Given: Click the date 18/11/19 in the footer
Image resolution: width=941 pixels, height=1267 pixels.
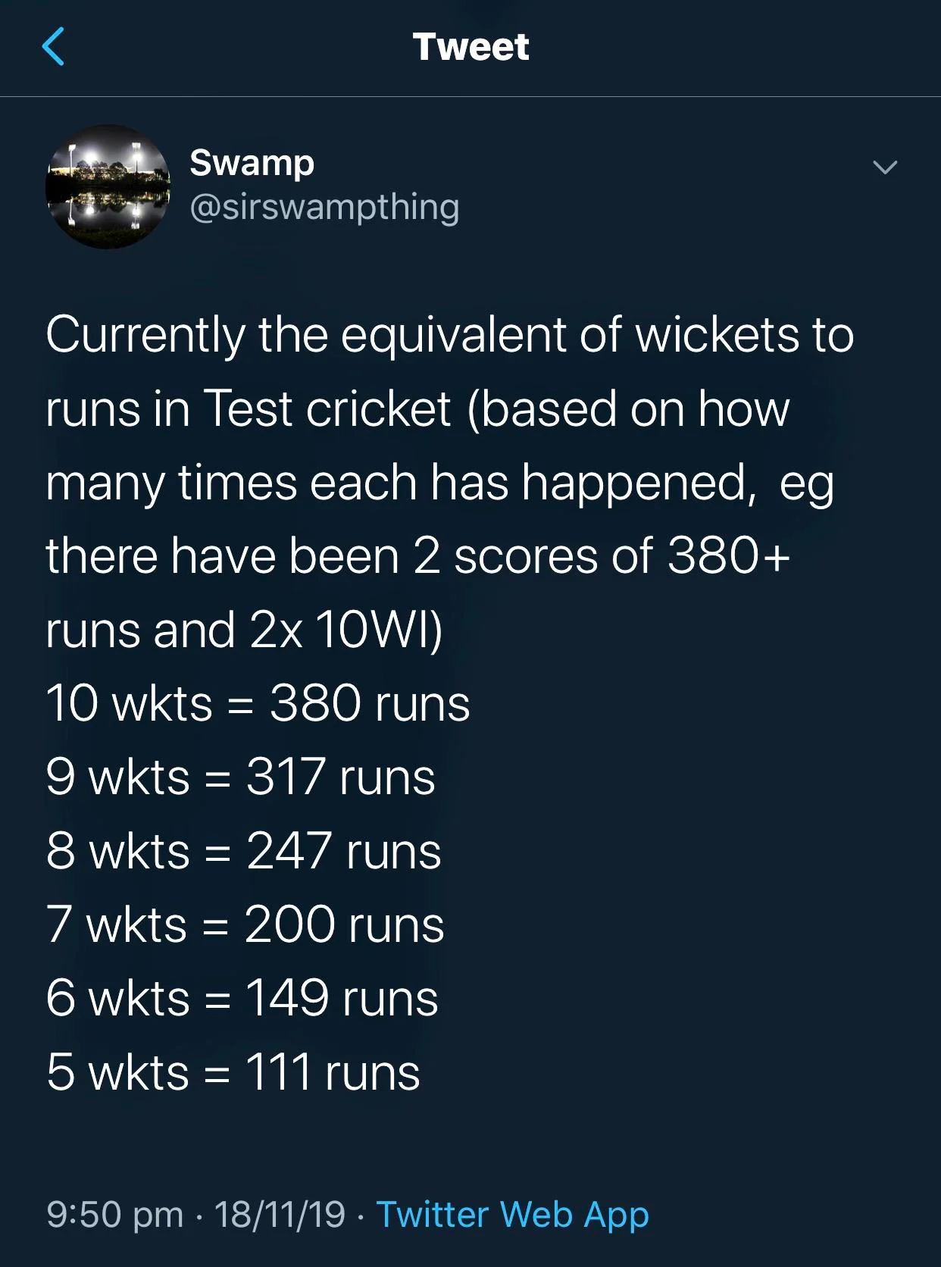Looking at the screenshot, I should [277, 1213].
